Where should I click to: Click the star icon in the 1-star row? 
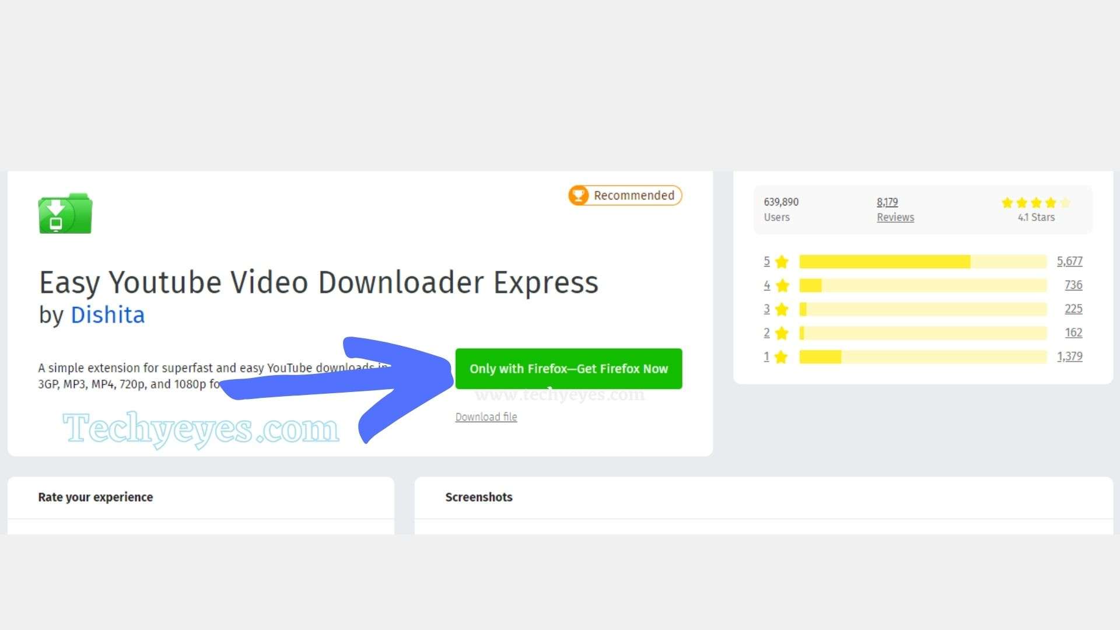pyautogui.click(x=782, y=357)
